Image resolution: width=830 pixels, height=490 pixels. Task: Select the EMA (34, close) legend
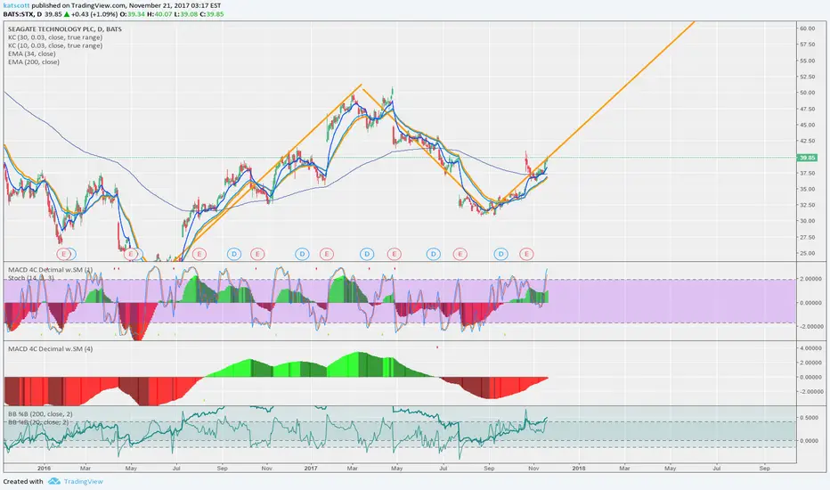tap(32, 54)
